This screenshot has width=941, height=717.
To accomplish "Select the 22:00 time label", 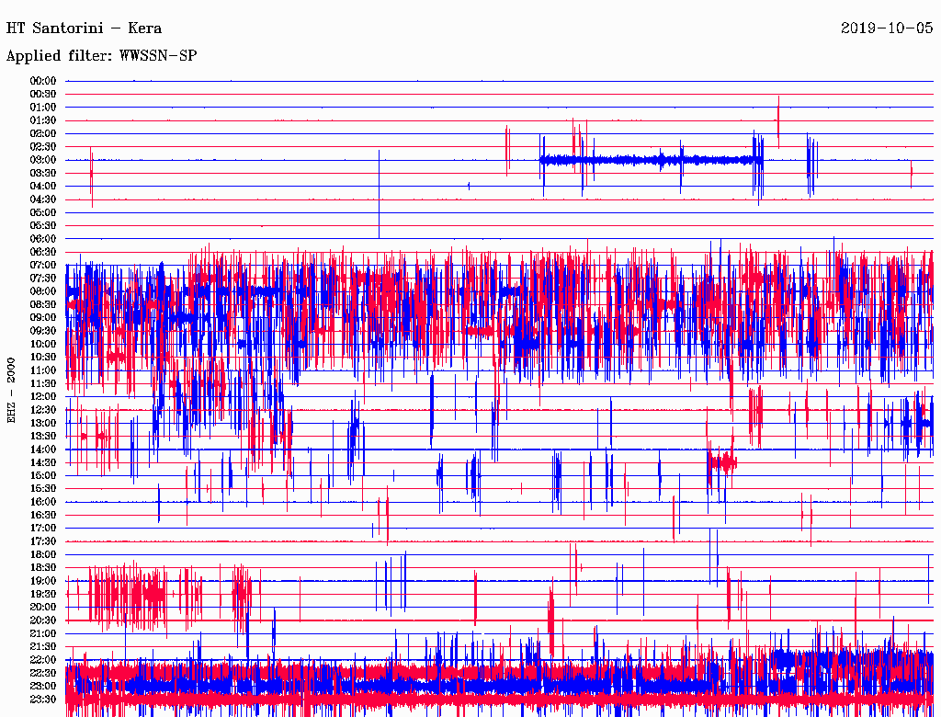I will (43, 659).
